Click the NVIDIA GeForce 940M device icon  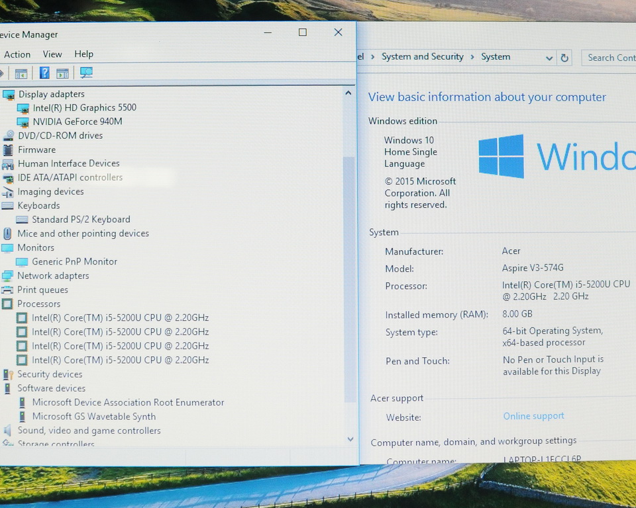click(x=23, y=122)
